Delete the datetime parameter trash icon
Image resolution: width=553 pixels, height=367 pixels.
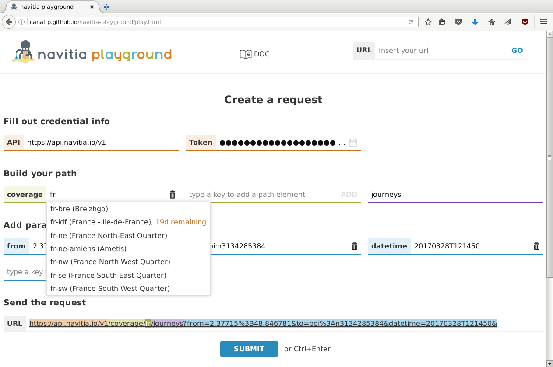tap(537, 246)
